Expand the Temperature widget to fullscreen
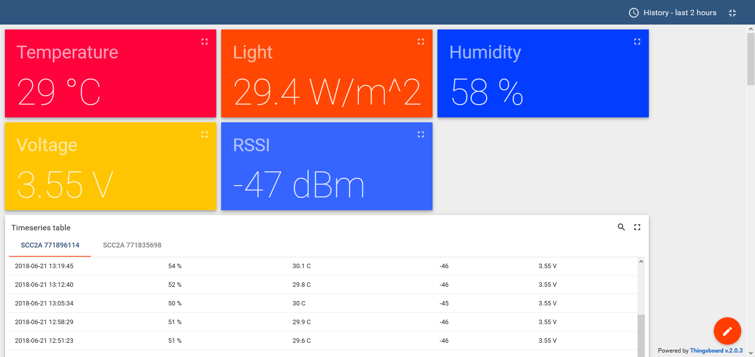Screen dimensions: 755x357 click(x=204, y=41)
